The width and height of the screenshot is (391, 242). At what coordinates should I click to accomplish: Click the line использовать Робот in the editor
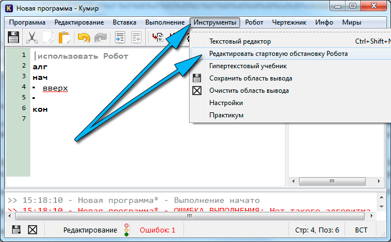pos(83,56)
